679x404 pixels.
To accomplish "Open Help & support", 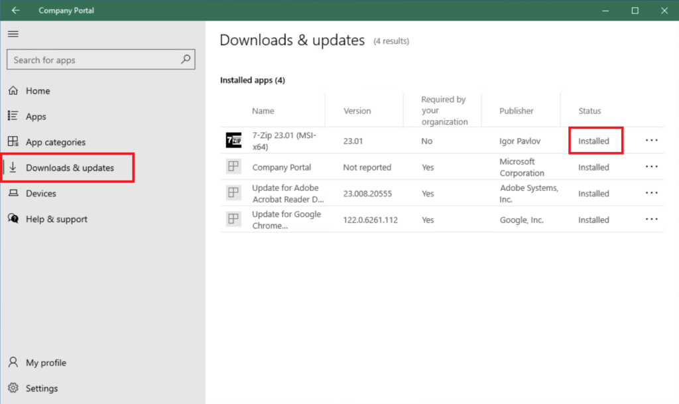I will click(x=56, y=219).
